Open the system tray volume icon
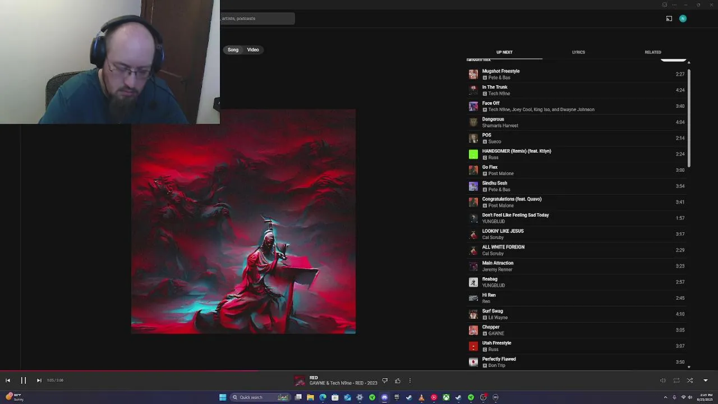The height and width of the screenshot is (404, 718). click(x=690, y=397)
